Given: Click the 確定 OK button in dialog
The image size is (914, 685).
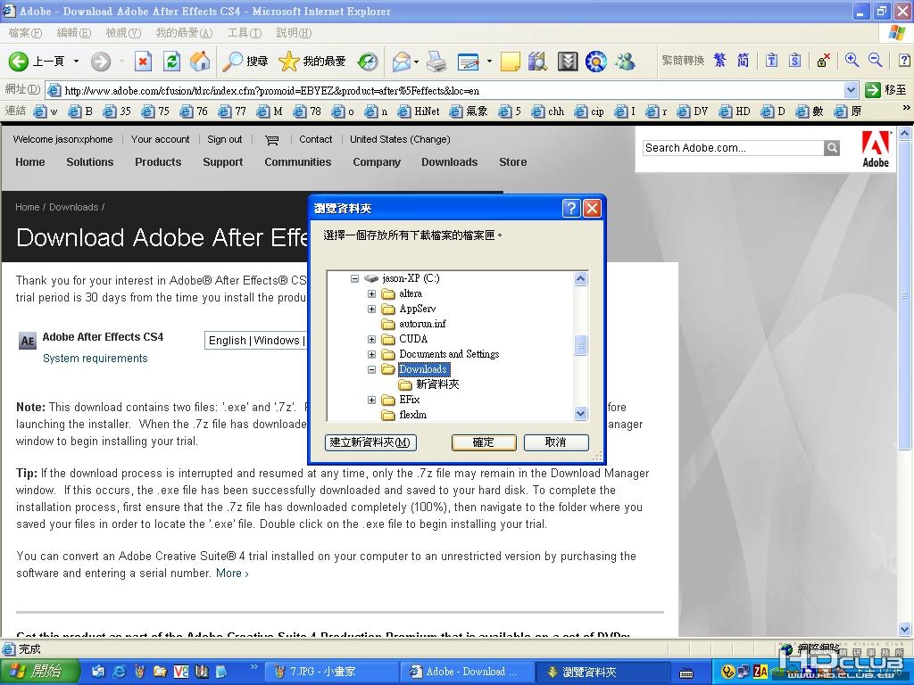Looking at the screenshot, I should point(484,442).
